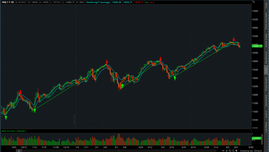Open the Phase Scores sidebar tab
Image resolution: width=269 pixels, height=152 pixels.
[266, 84]
